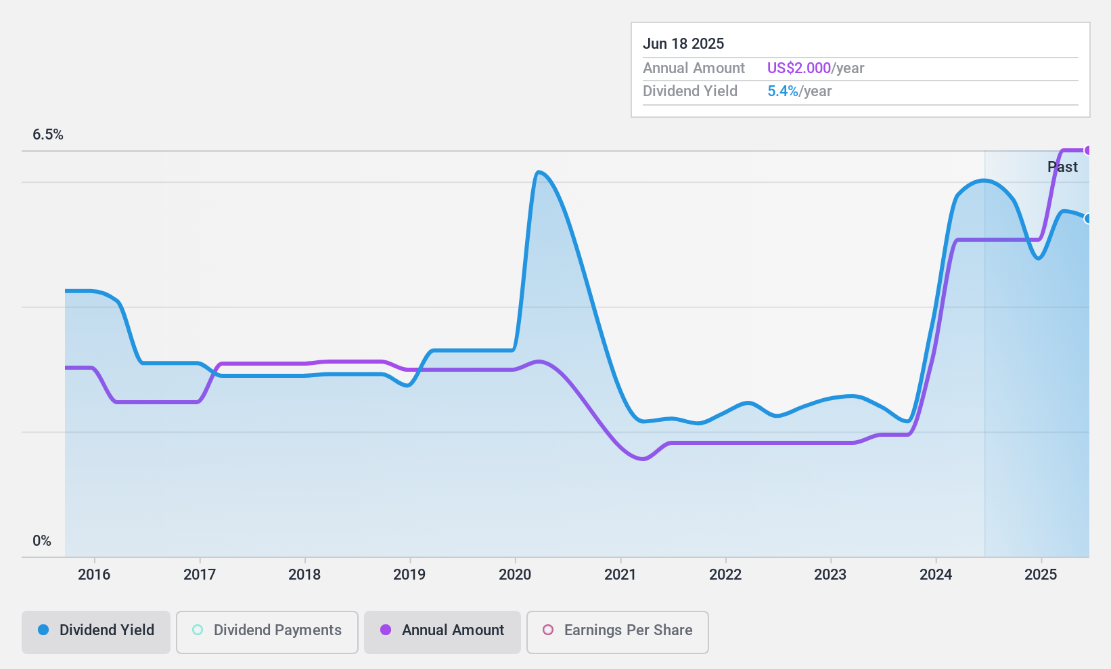Toggle the Dividend Yield series
Image resolution: width=1111 pixels, height=669 pixels.
pyautogui.click(x=96, y=632)
